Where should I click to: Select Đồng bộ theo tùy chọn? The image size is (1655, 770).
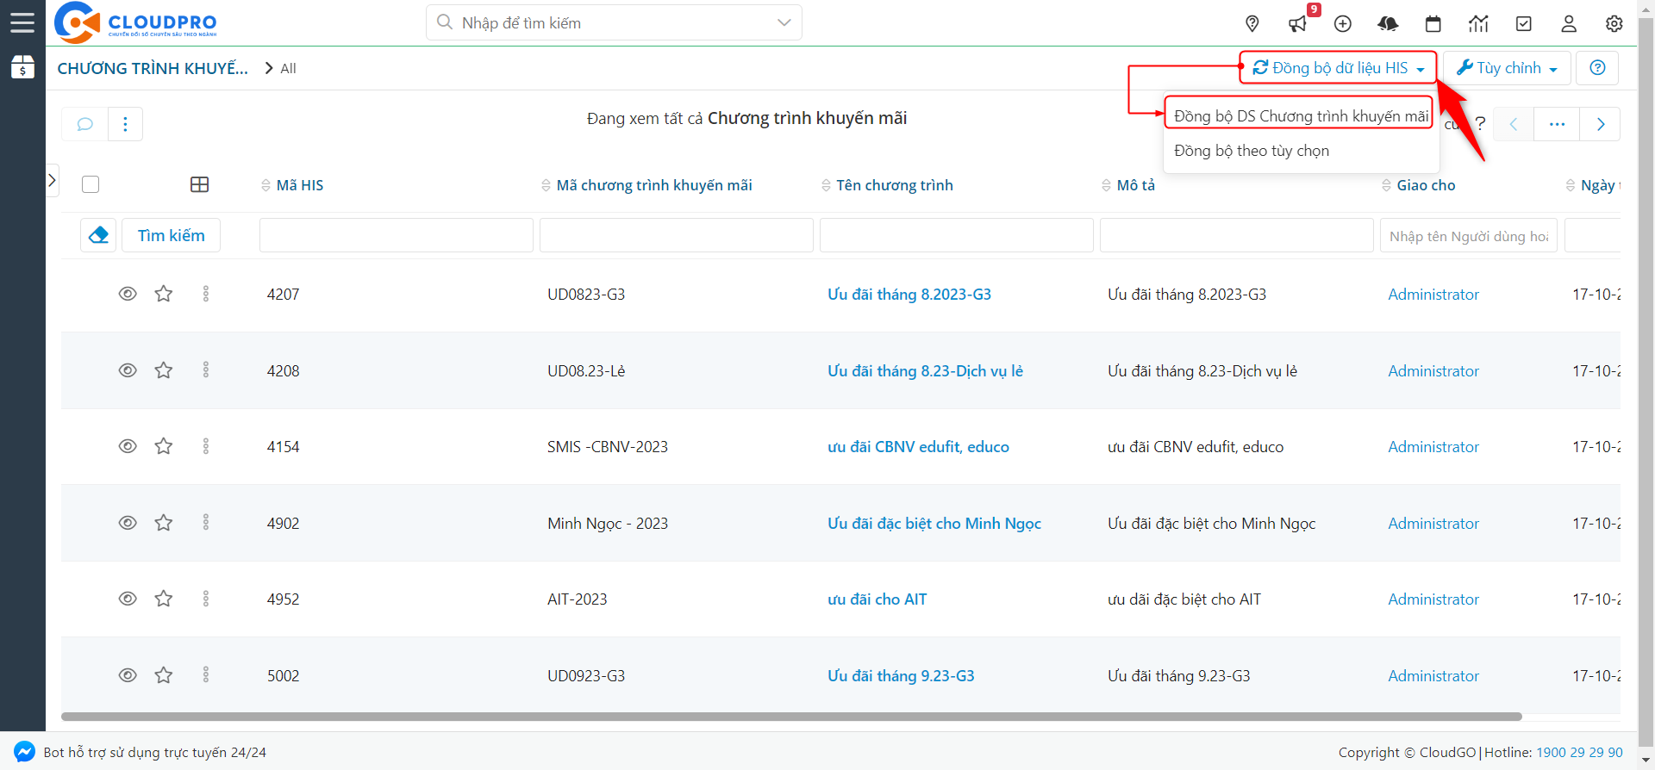(x=1252, y=151)
